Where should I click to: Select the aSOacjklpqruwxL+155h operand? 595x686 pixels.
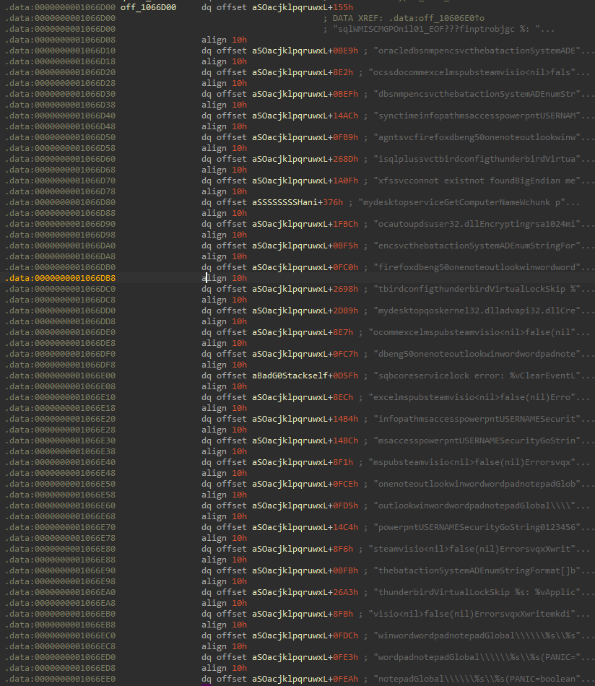coord(303,7)
